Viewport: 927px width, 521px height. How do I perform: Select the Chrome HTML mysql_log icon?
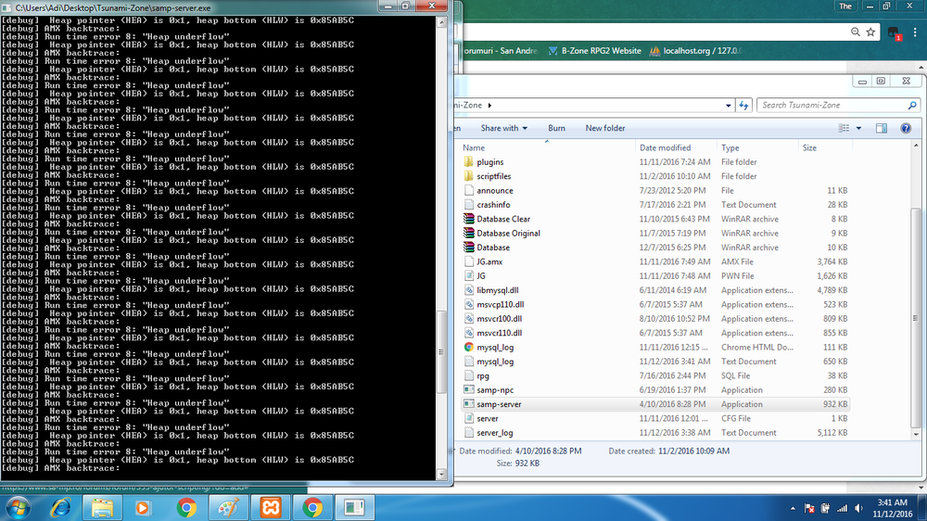469,347
